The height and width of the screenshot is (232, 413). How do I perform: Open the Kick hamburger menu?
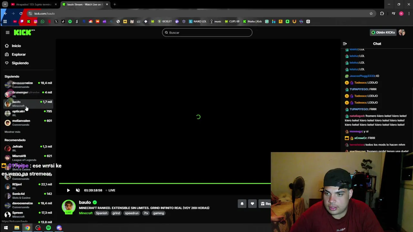click(x=7, y=32)
